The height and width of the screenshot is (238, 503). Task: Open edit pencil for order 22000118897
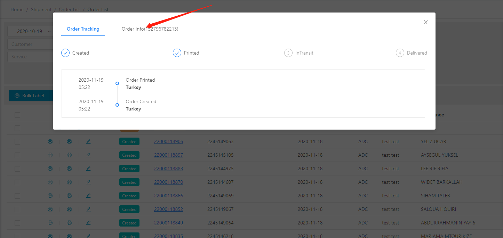coord(88,155)
